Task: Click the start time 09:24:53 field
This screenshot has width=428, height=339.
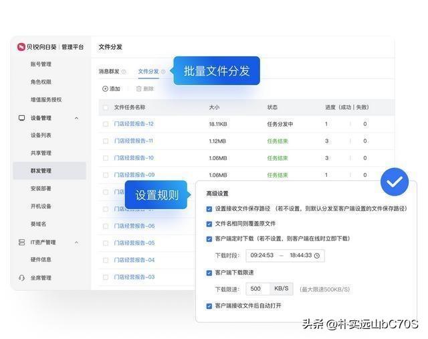Action: 261,255
